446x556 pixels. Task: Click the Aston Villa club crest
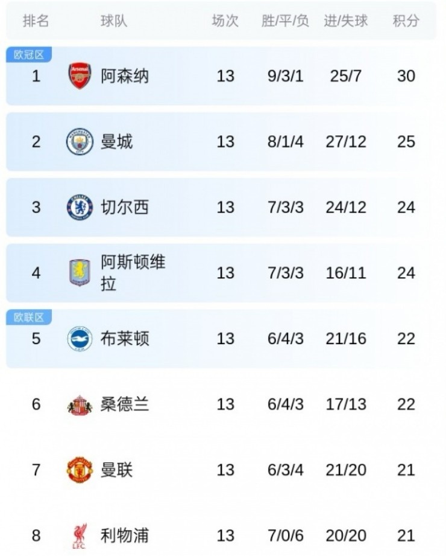tap(80, 273)
